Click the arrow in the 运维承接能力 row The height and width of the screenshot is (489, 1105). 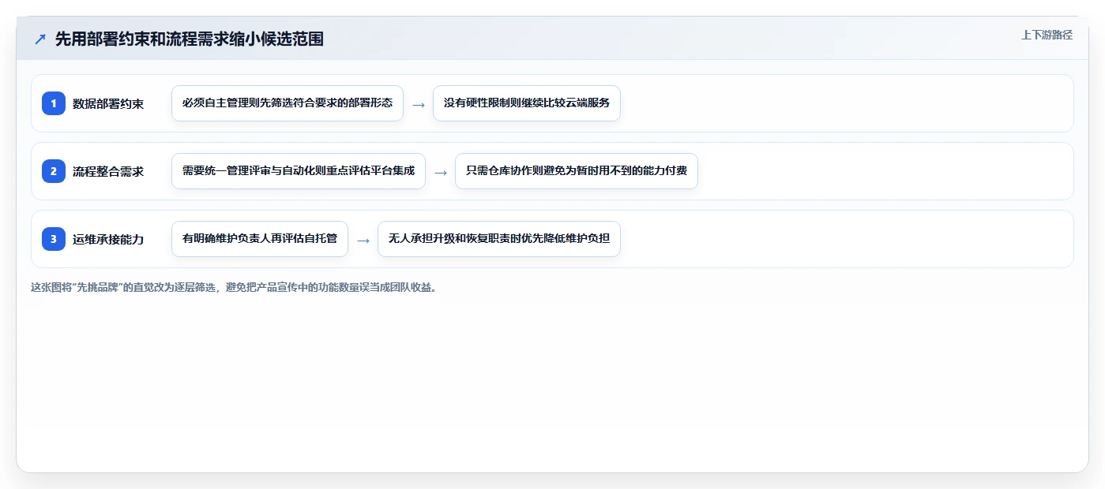363,240
